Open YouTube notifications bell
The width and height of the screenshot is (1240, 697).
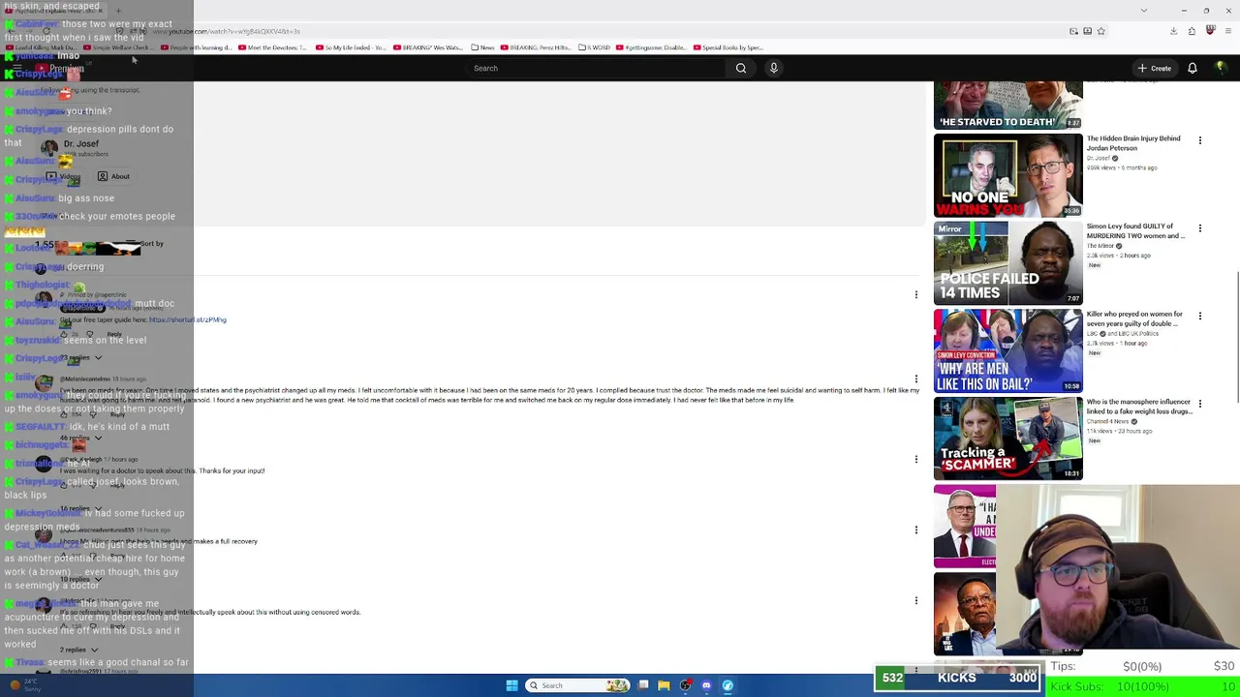coord(1193,68)
